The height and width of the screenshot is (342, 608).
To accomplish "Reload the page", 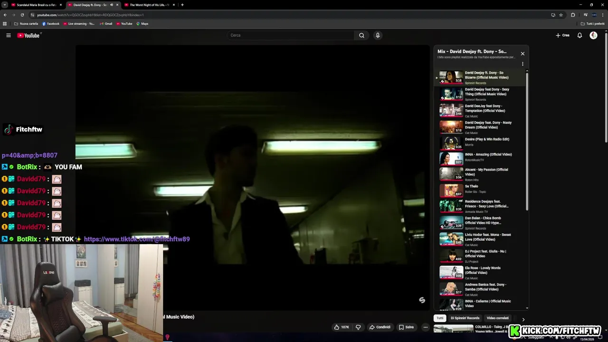I will pyautogui.click(x=22, y=15).
